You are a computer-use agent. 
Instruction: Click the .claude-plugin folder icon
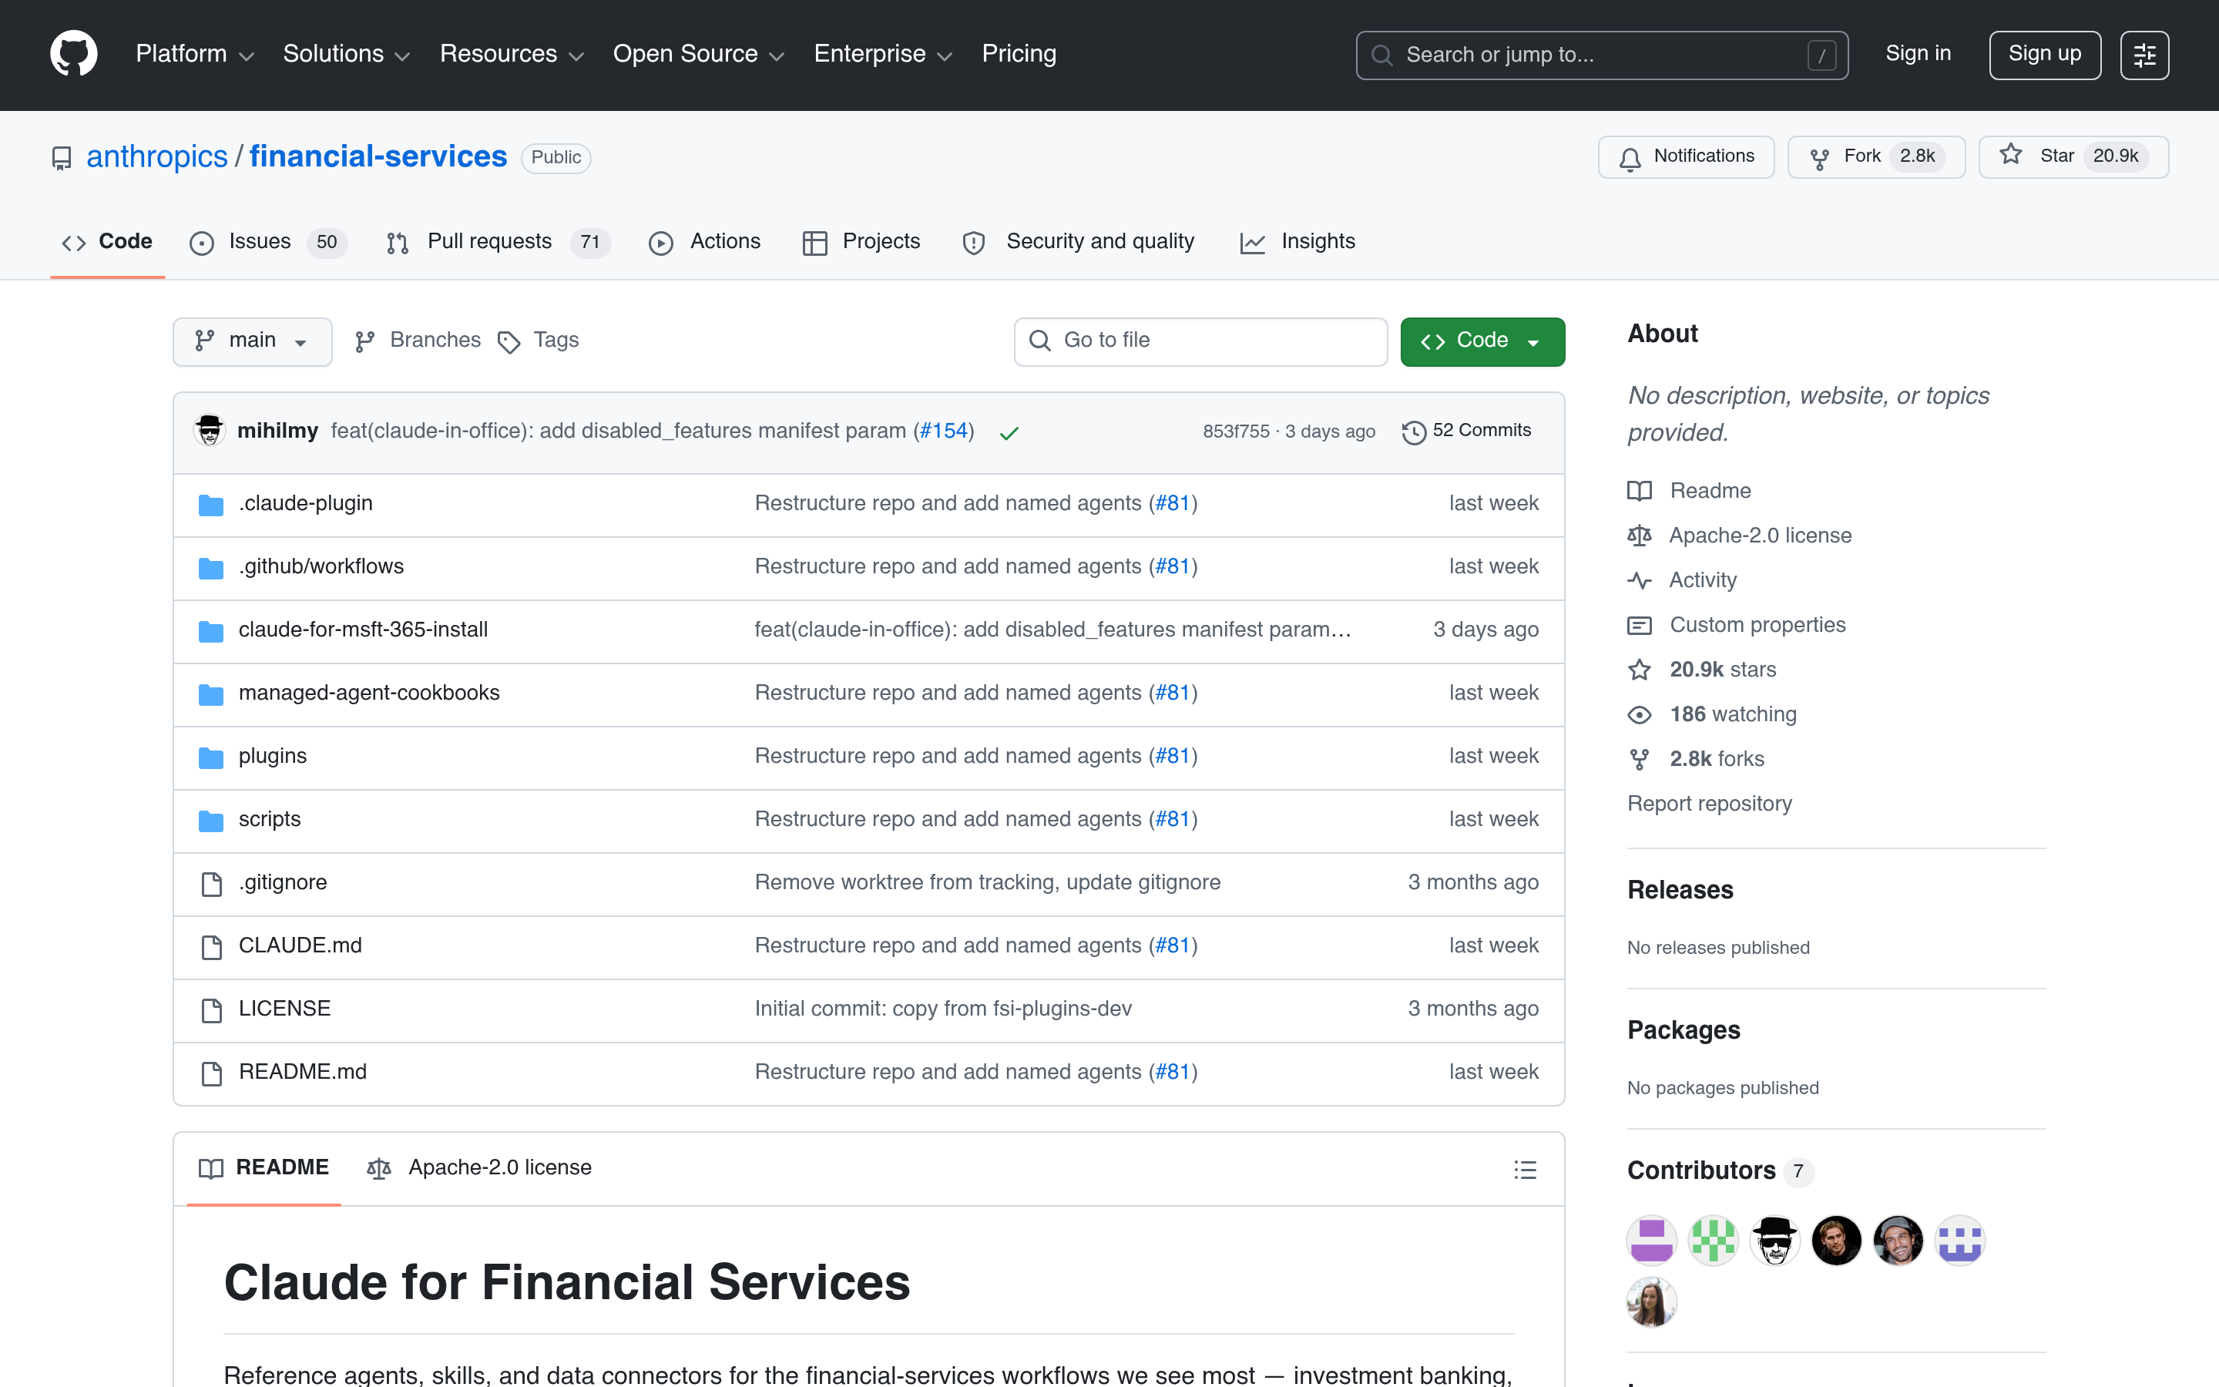coord(211,505)
